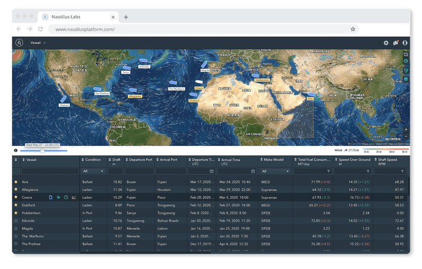Click the route path icon on map
This screenshot has height=269, width=422.
coord(406,62)
